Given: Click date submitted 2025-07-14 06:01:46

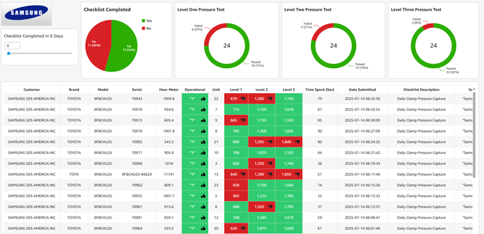Looking at the screenshot, I should pos(362,229).
